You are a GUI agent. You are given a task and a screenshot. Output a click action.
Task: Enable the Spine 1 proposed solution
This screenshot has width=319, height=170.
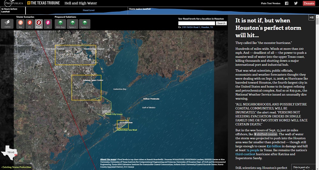click(x=72, y=23)
